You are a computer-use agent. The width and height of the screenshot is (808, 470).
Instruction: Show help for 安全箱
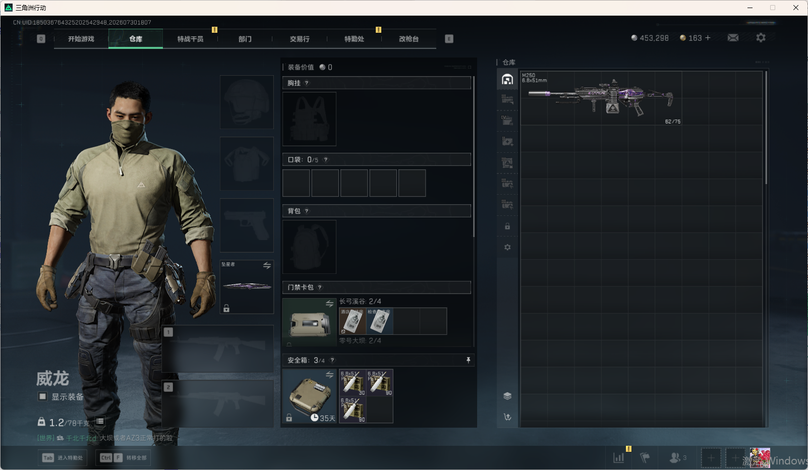pyautogui.click(x=332, y=361)
